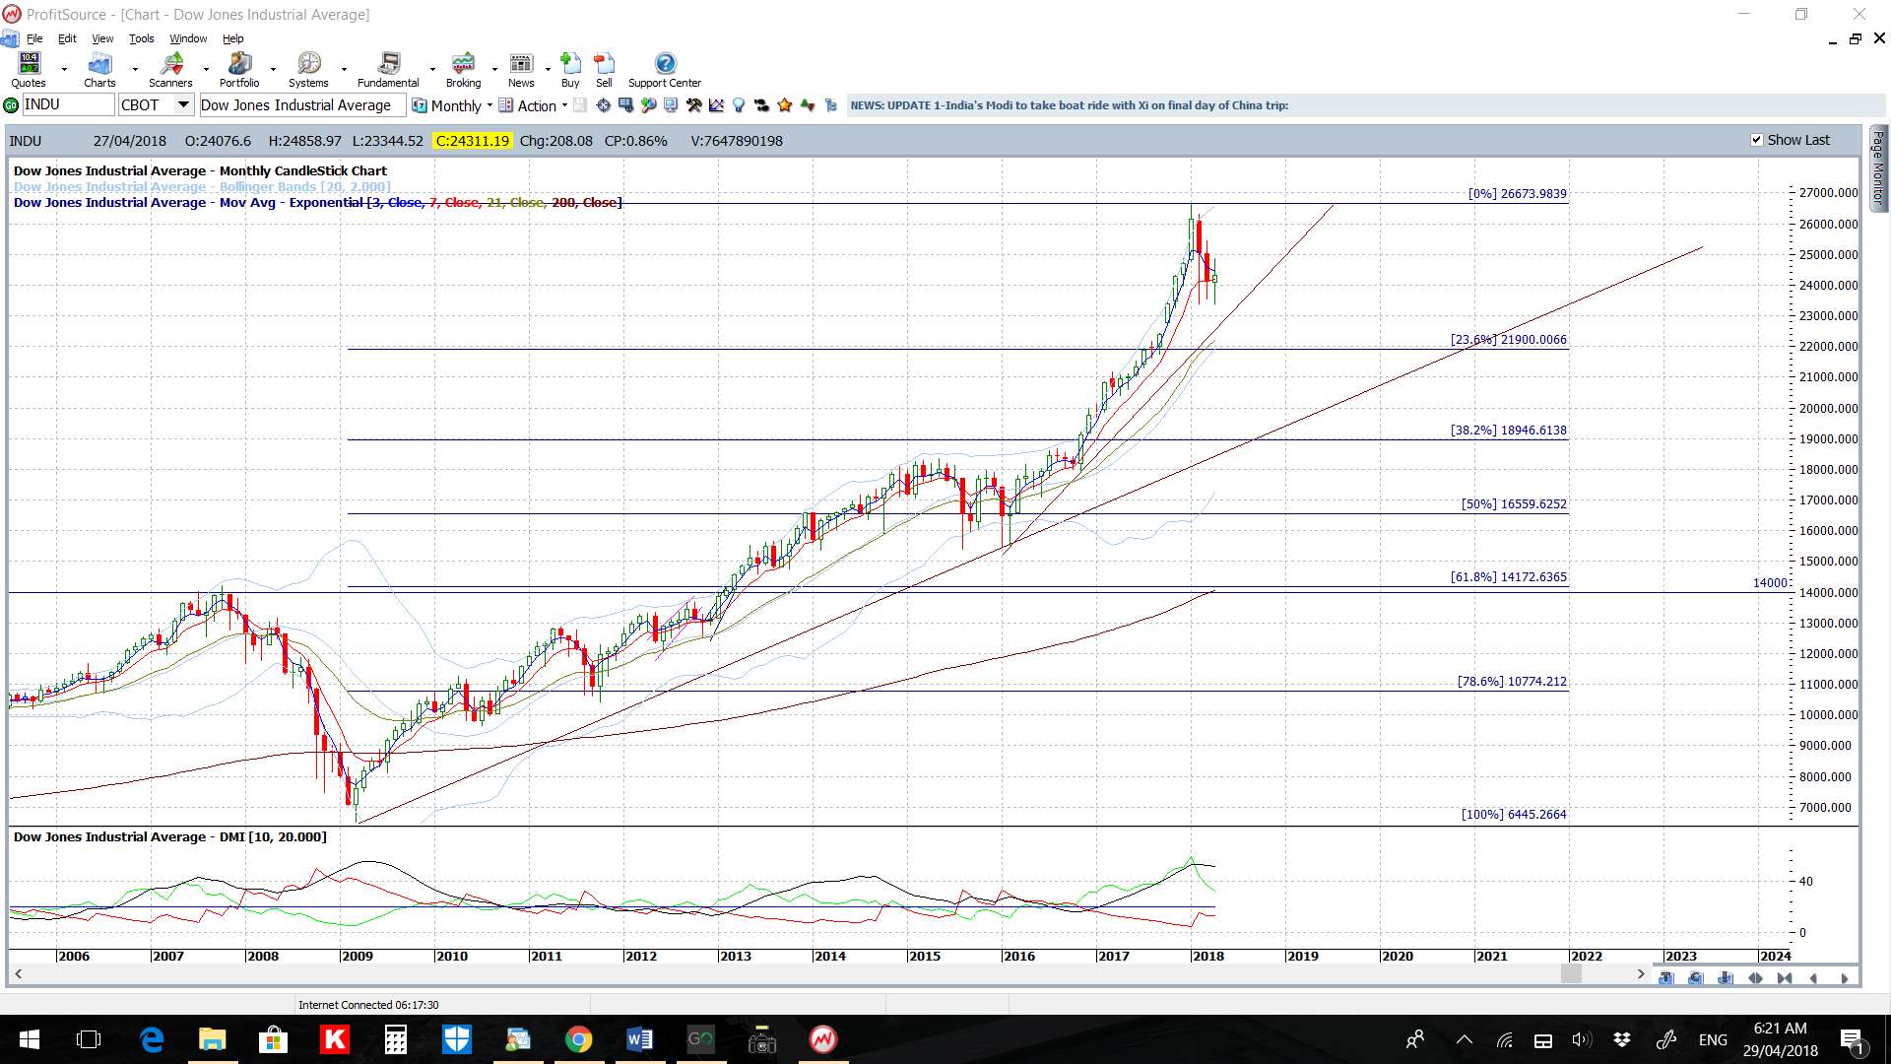The height and width of the screenshot is (1064, 1891).
Task: Click the down-arrow chart icon at bottom right
Action: [1725, 978]
